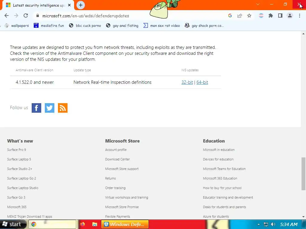
Task: Follow Microsoft on Facebook
Action: point(36,108)
